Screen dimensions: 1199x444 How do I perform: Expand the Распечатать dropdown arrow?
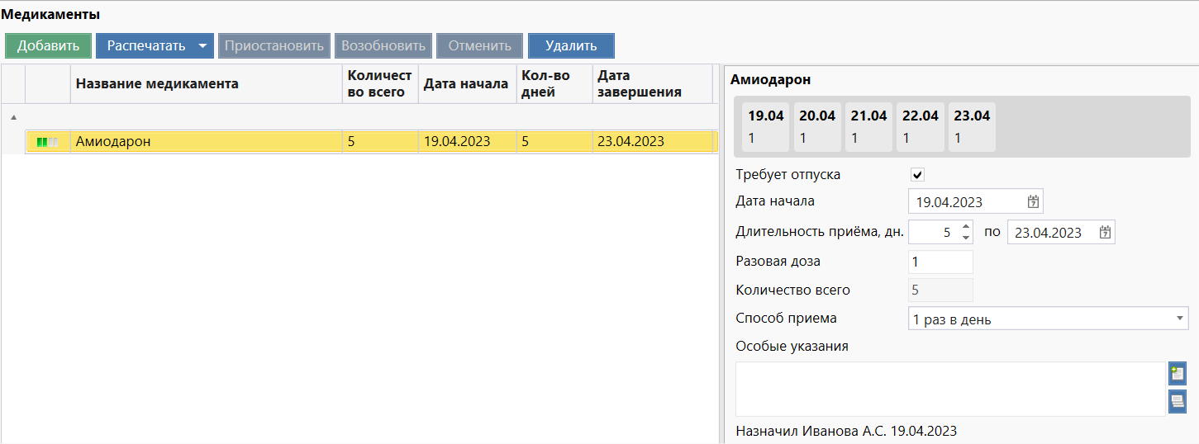(202, 46)
